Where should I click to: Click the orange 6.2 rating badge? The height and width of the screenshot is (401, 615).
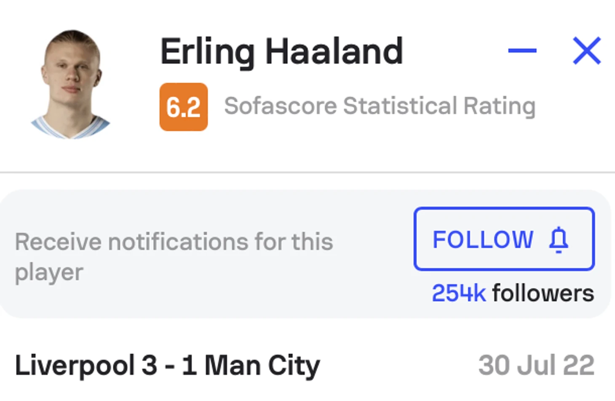pyautogui.click(x=183, y=107)
